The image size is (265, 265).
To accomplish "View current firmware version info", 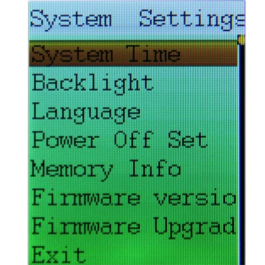I will coord(134,197).
